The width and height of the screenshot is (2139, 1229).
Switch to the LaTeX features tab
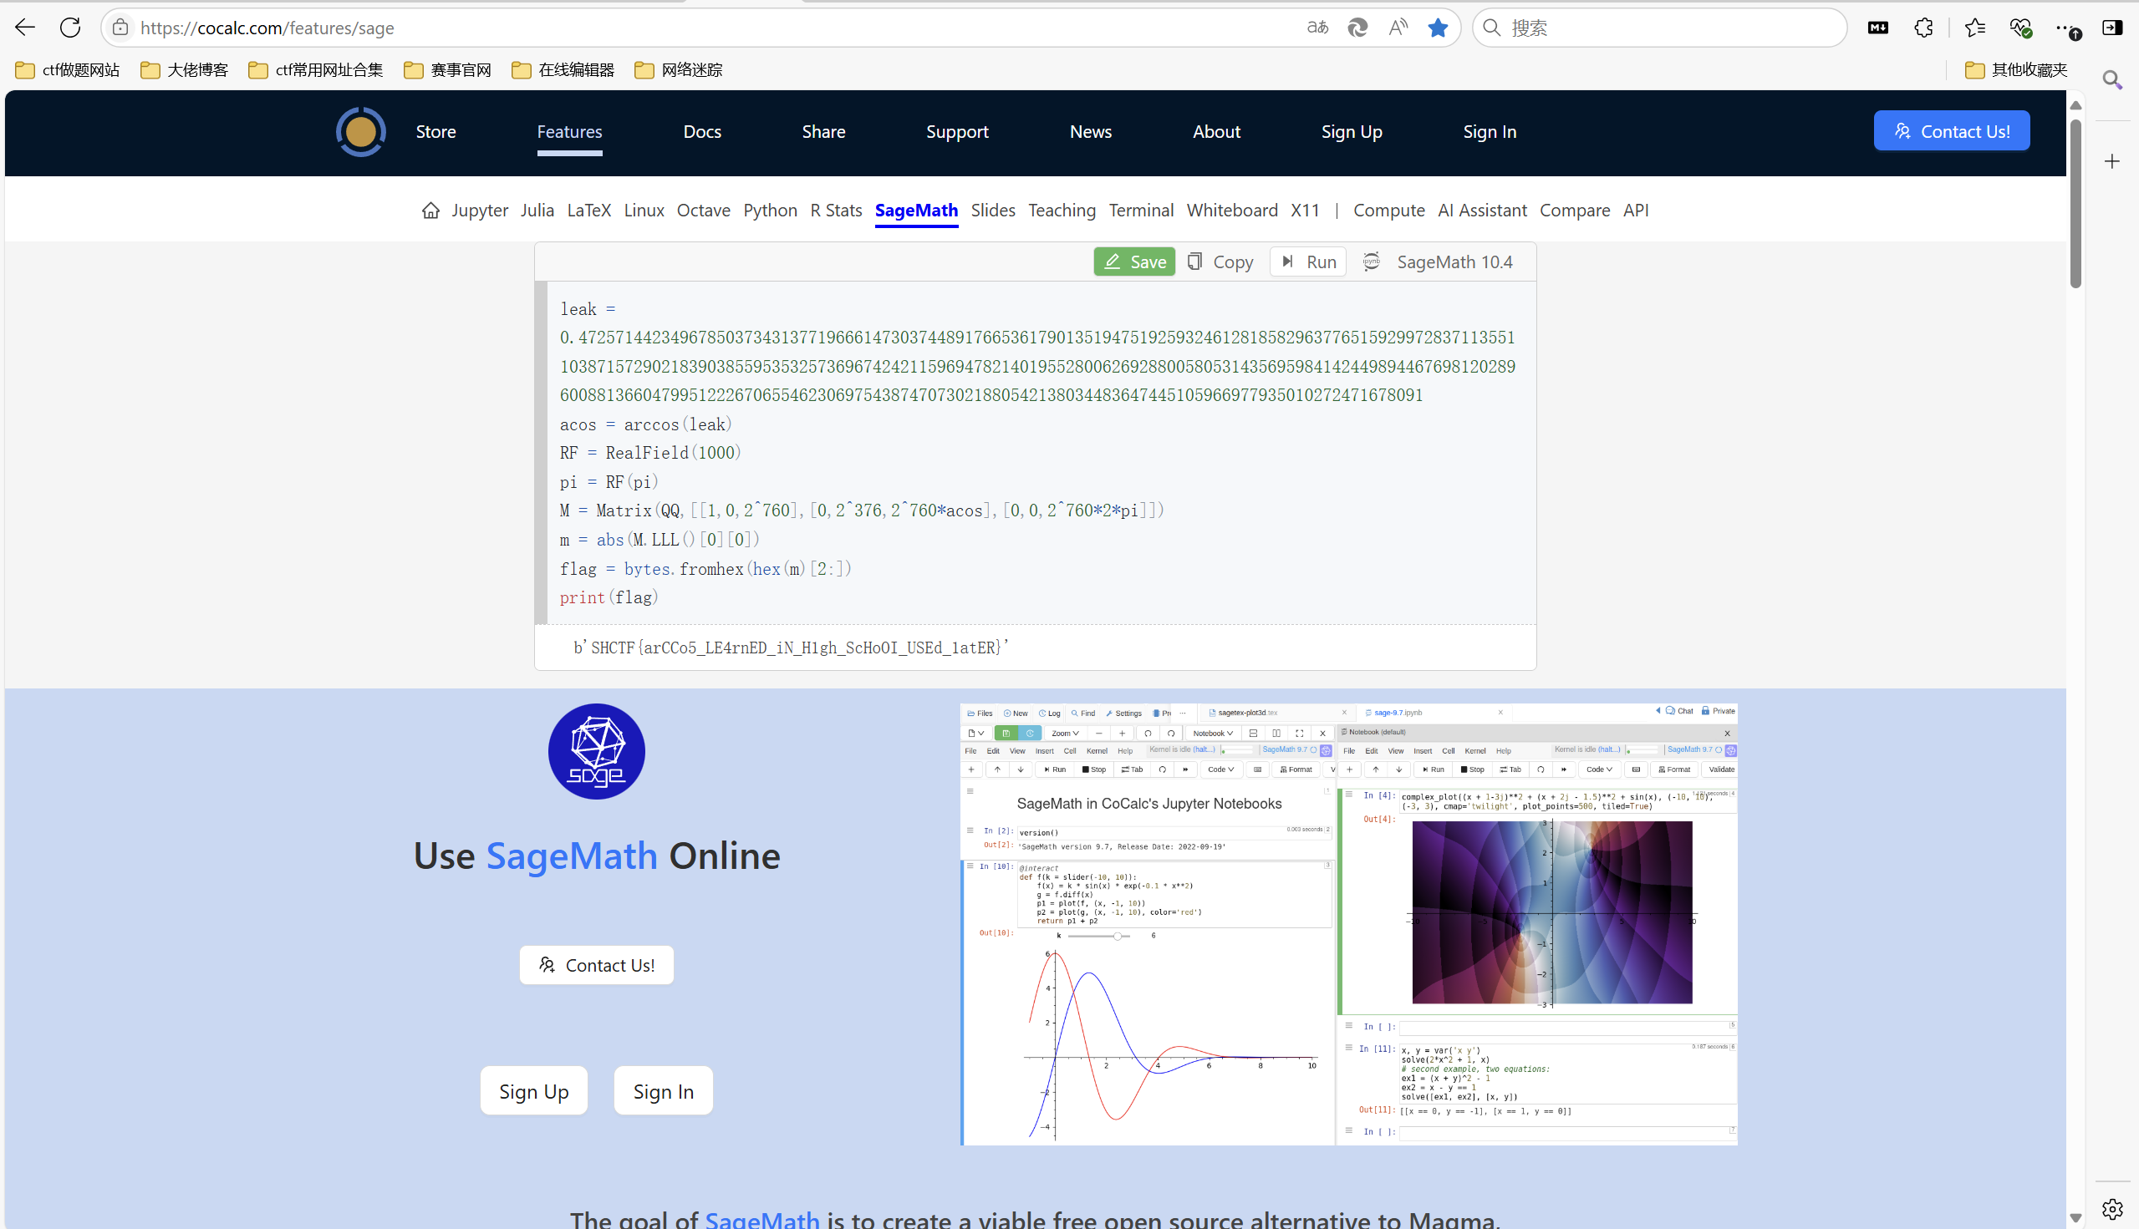[x=588, y=211]
